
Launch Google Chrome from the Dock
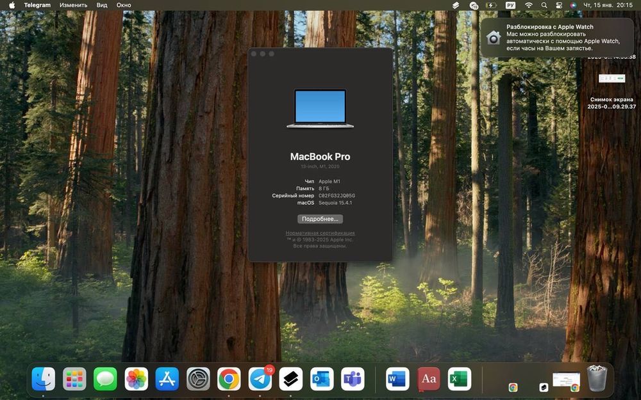(x=229, y=379)
